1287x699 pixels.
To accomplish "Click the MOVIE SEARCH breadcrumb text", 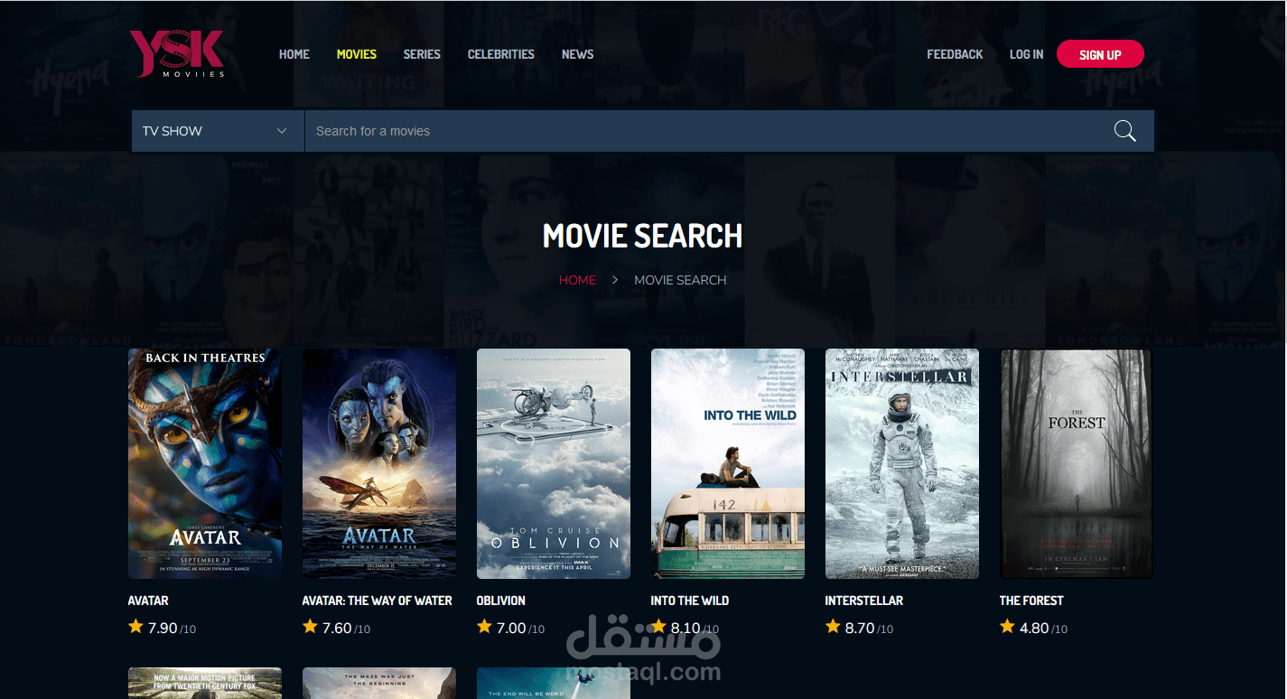I will pyautogui.click(x=680, y=280).
